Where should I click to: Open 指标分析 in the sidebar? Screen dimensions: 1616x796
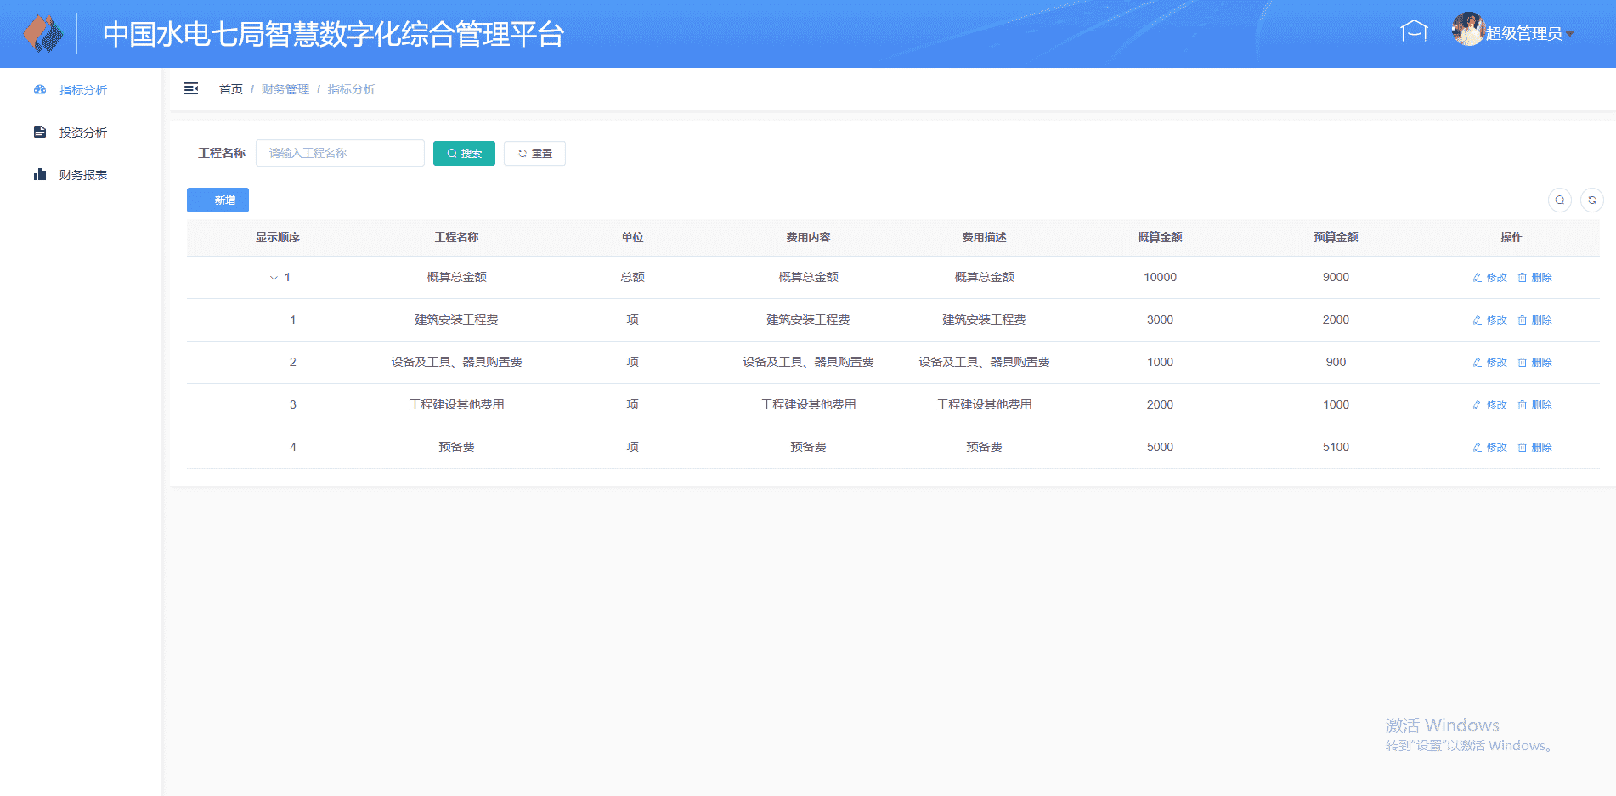(82, 90)
